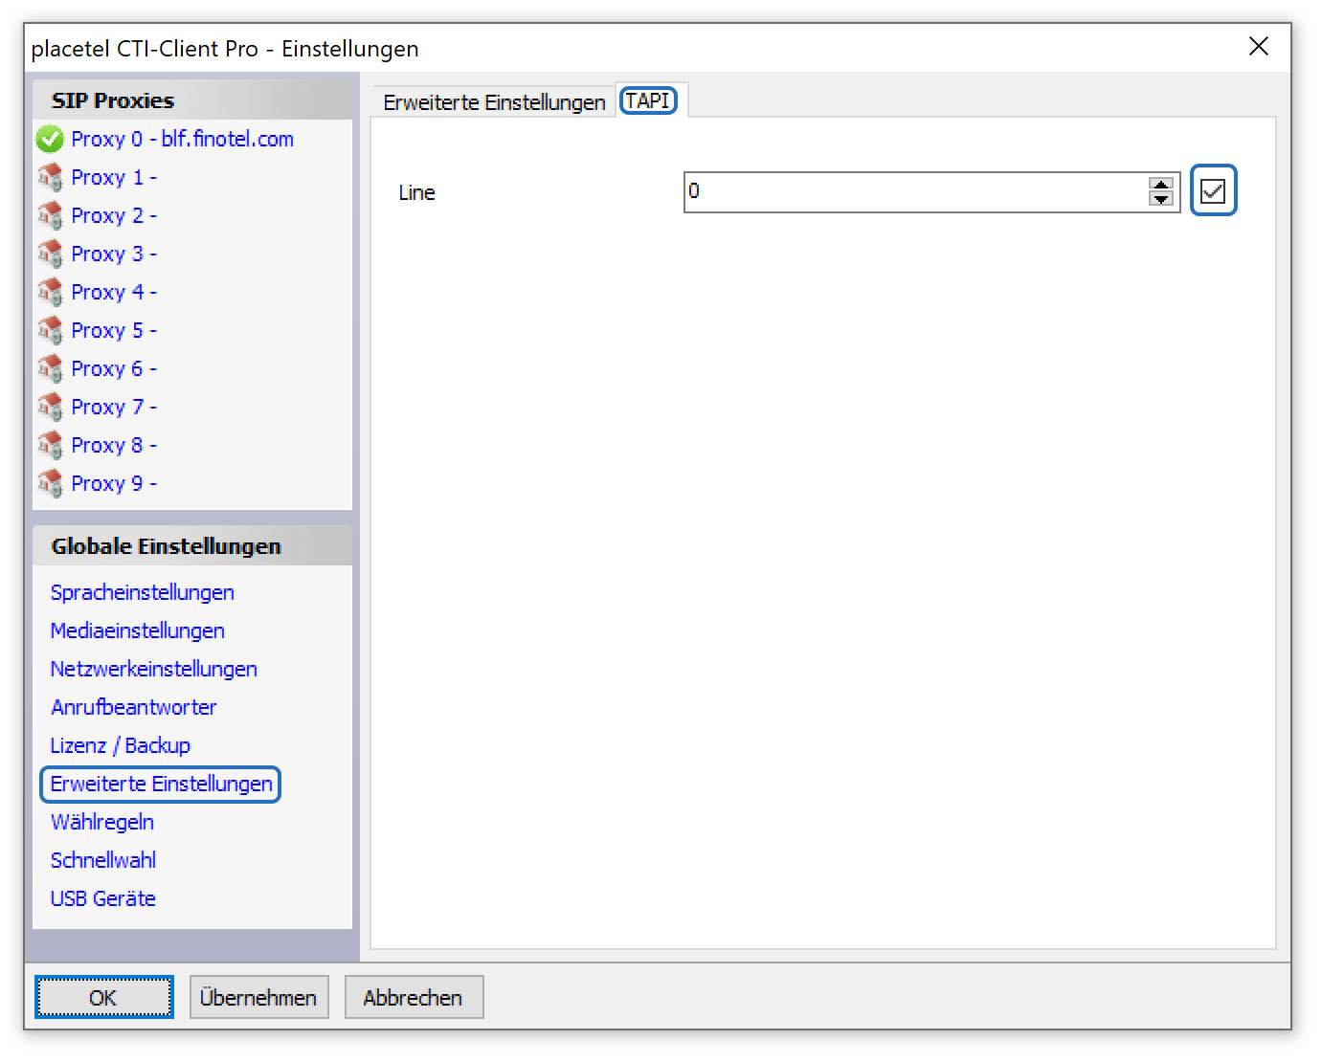Select the Proxy 9 entry
This screenshot has height=1062, width=1322.
[x=114, y=484]
